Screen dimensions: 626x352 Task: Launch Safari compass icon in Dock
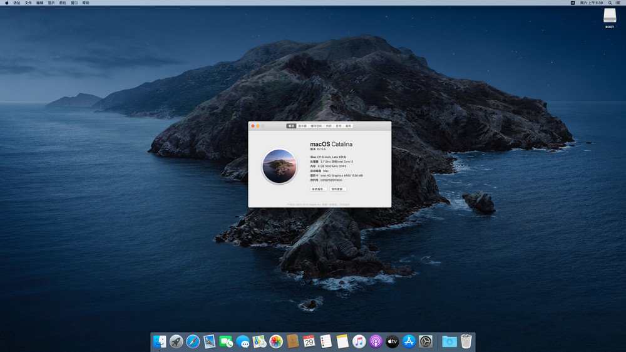[x=193, y=341]
